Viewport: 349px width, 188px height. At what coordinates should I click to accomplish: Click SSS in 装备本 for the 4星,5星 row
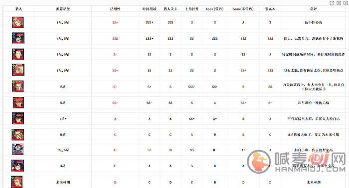(270, 39)
